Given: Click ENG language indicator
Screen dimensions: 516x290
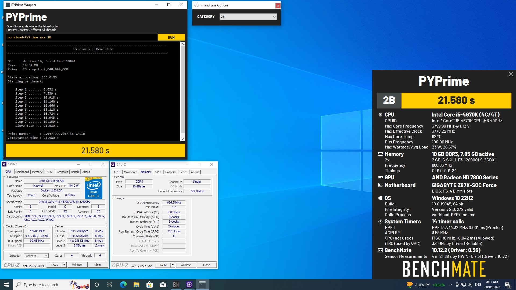Looking at the screenshot, I should [478, 285].
